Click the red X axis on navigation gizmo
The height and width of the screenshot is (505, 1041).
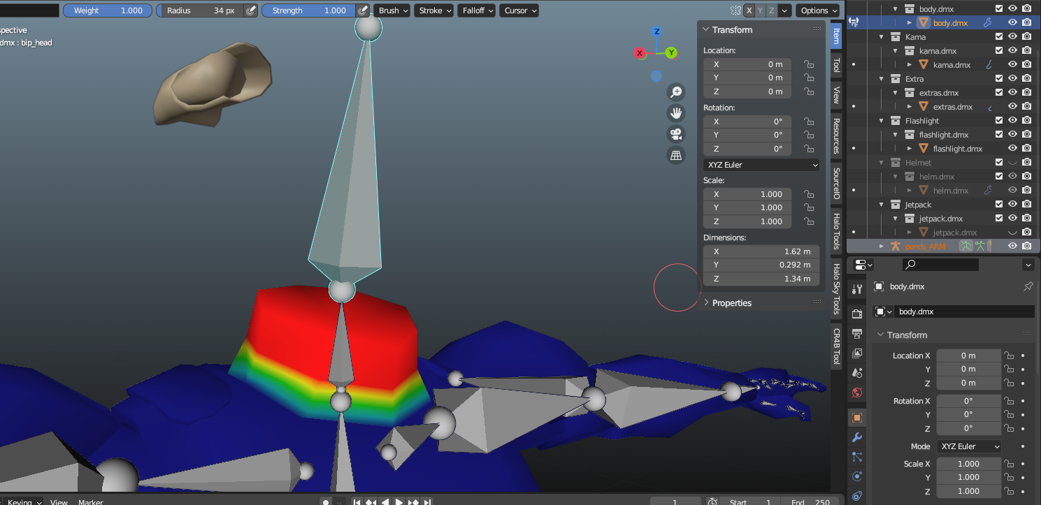point(640,53)
